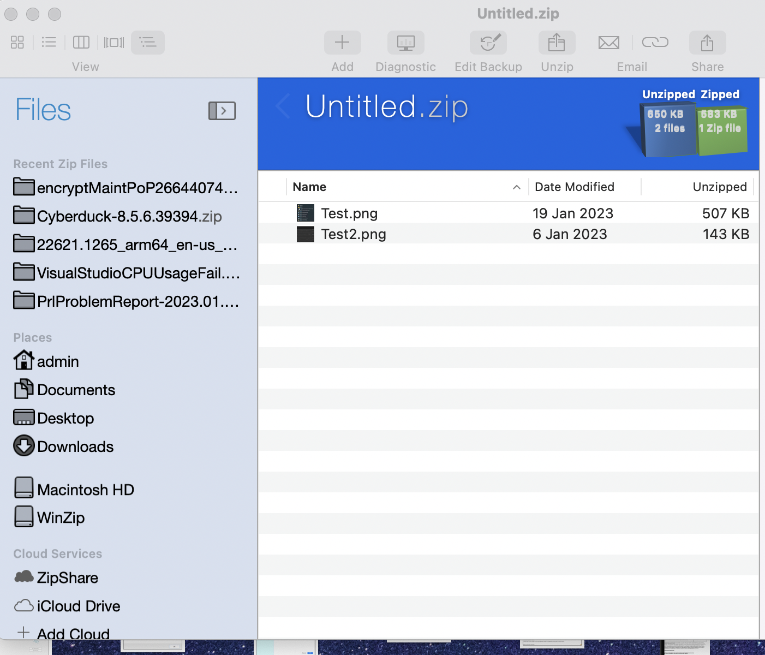Switch to icon grid view
This screenshot has width=765, height=655.
point(17,43)
